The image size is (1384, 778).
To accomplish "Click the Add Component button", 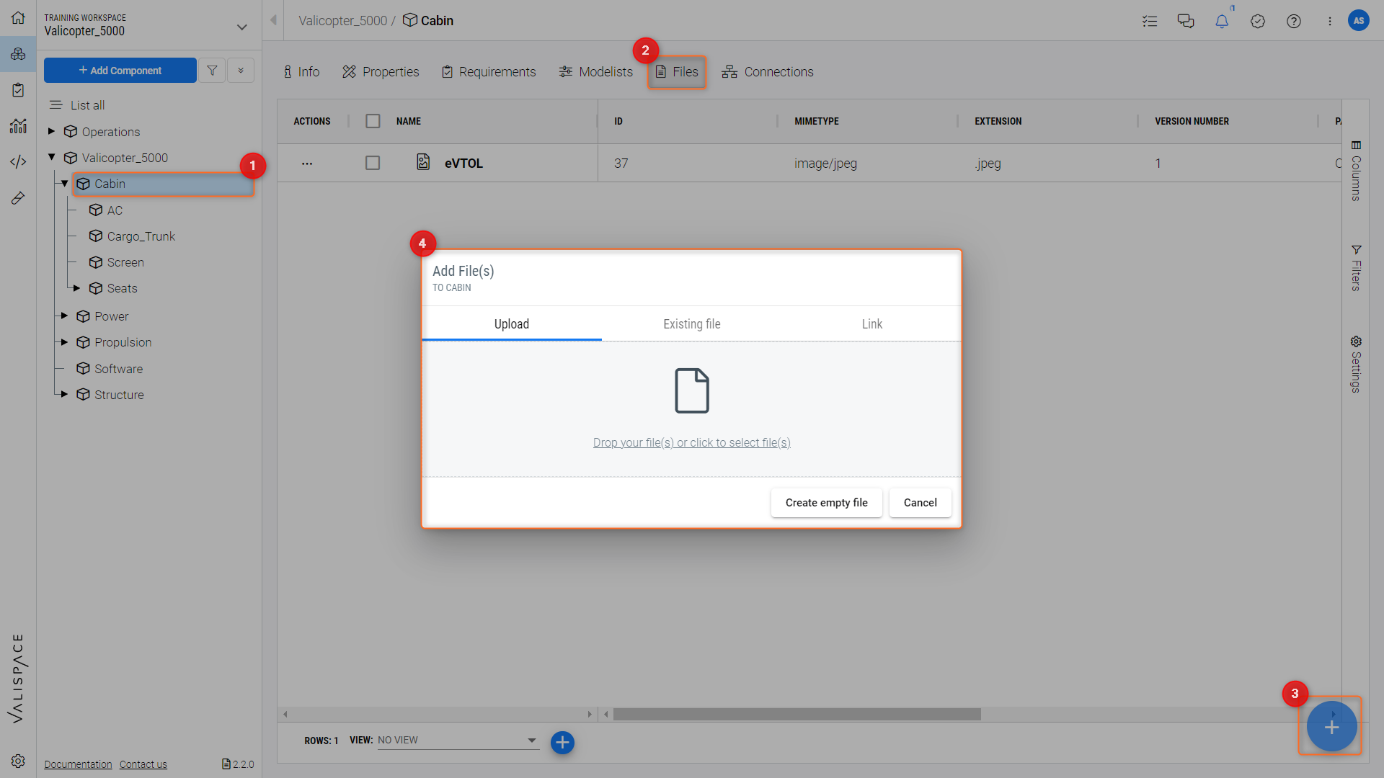I will click(x=120, y=71).
